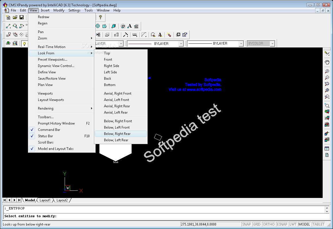Click the Pan hand icon in right toolbar

327,62
